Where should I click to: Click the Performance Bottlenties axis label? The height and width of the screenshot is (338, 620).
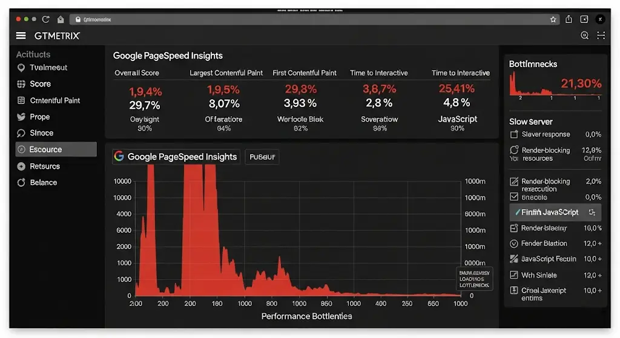pos(306,316)
